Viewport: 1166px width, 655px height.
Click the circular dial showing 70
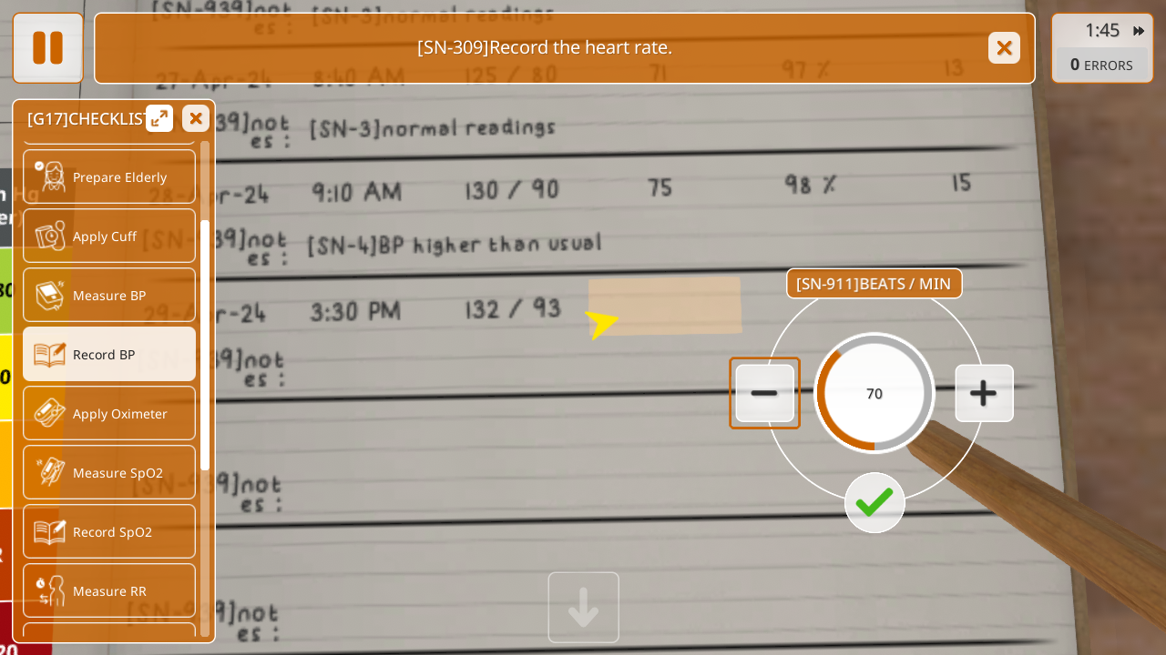point(874,393)
